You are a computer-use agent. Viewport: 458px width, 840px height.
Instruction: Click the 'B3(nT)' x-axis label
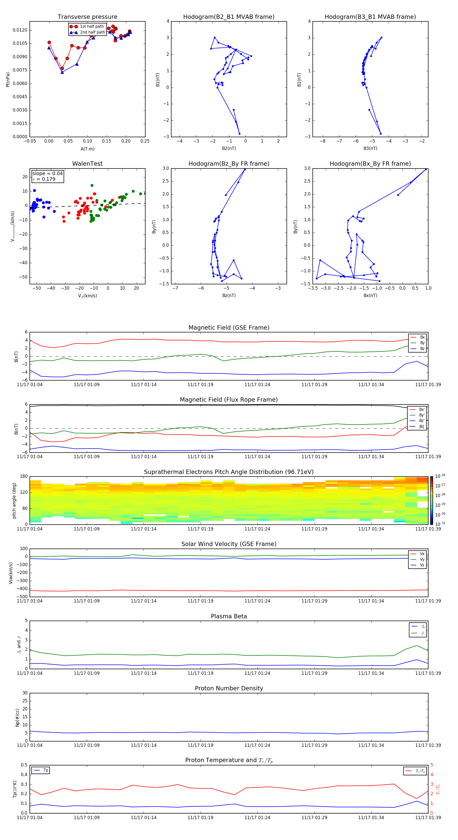click(x=370, y=148)
